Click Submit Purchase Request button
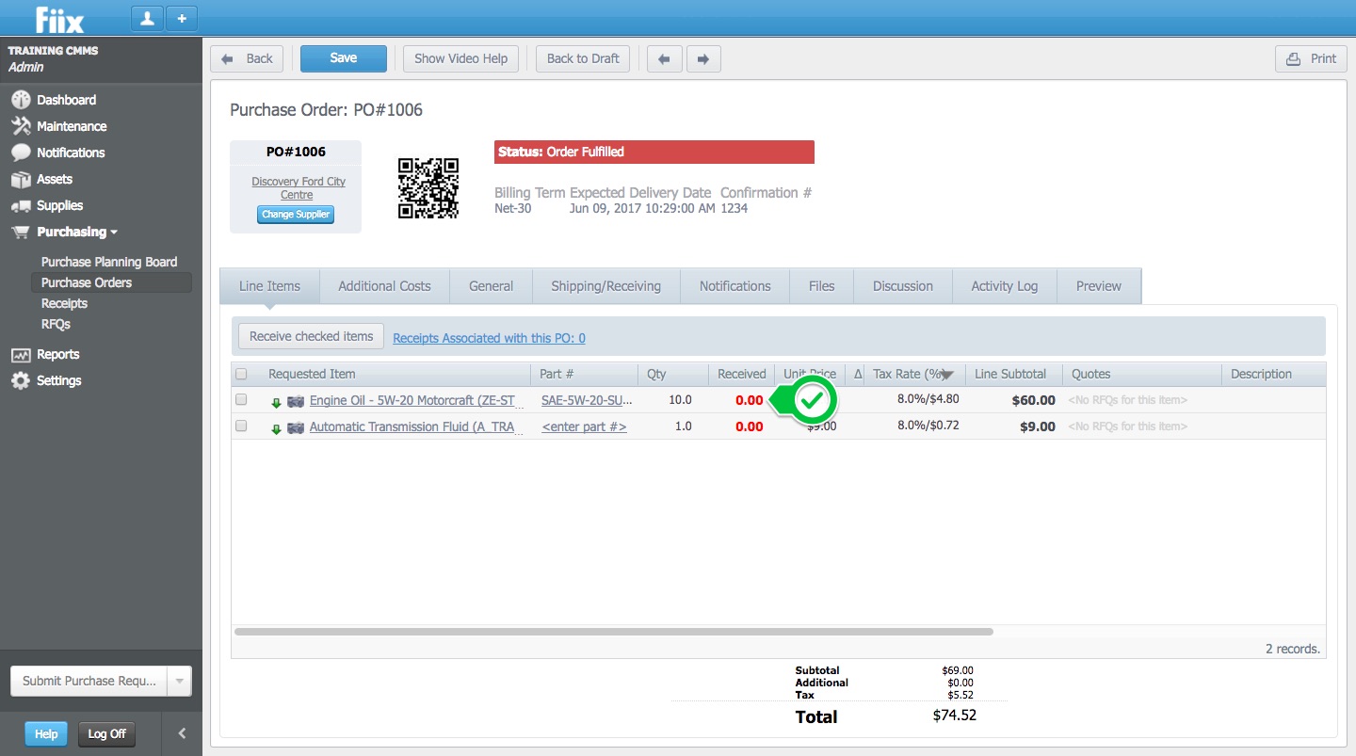 pyautogui.click(x=89, y=681)
